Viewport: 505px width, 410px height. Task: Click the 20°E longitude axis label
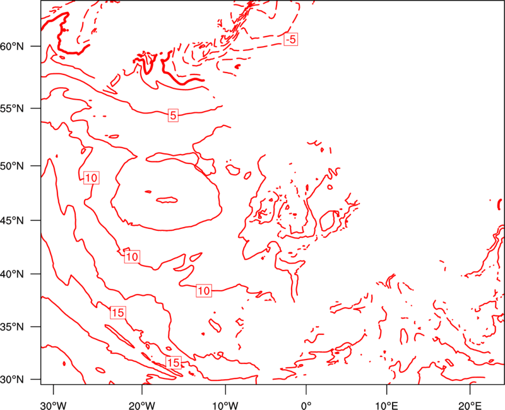(470, 406)
